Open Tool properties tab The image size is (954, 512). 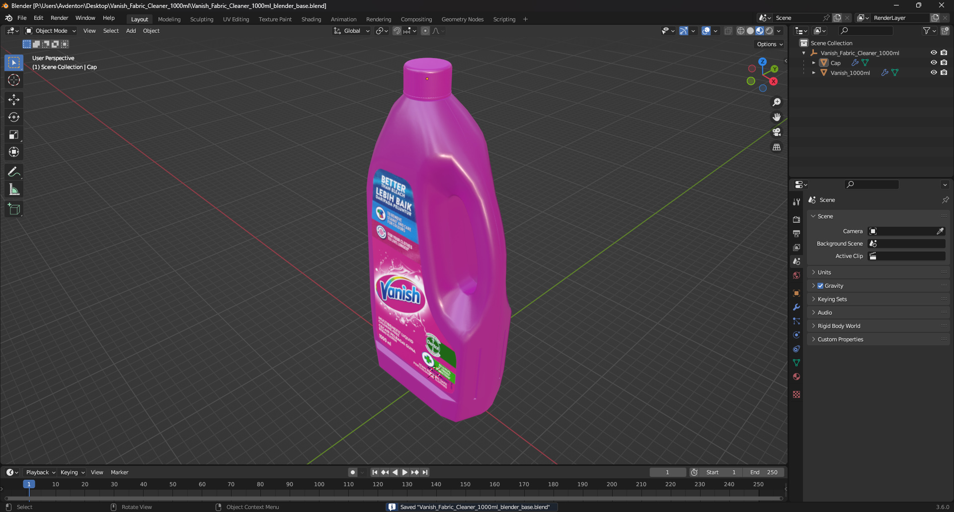[x=796, y=202]
